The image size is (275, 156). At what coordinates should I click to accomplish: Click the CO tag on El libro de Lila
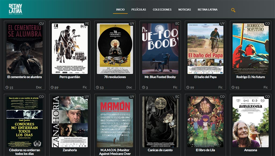(x=222, y=97)
